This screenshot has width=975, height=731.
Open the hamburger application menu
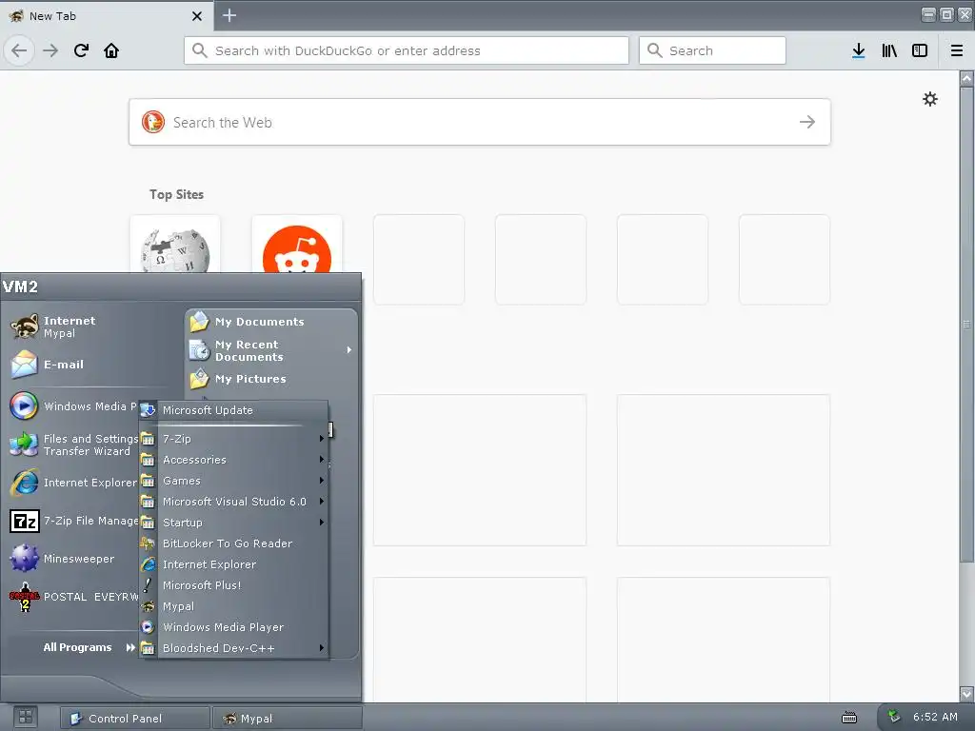(957, 50)
